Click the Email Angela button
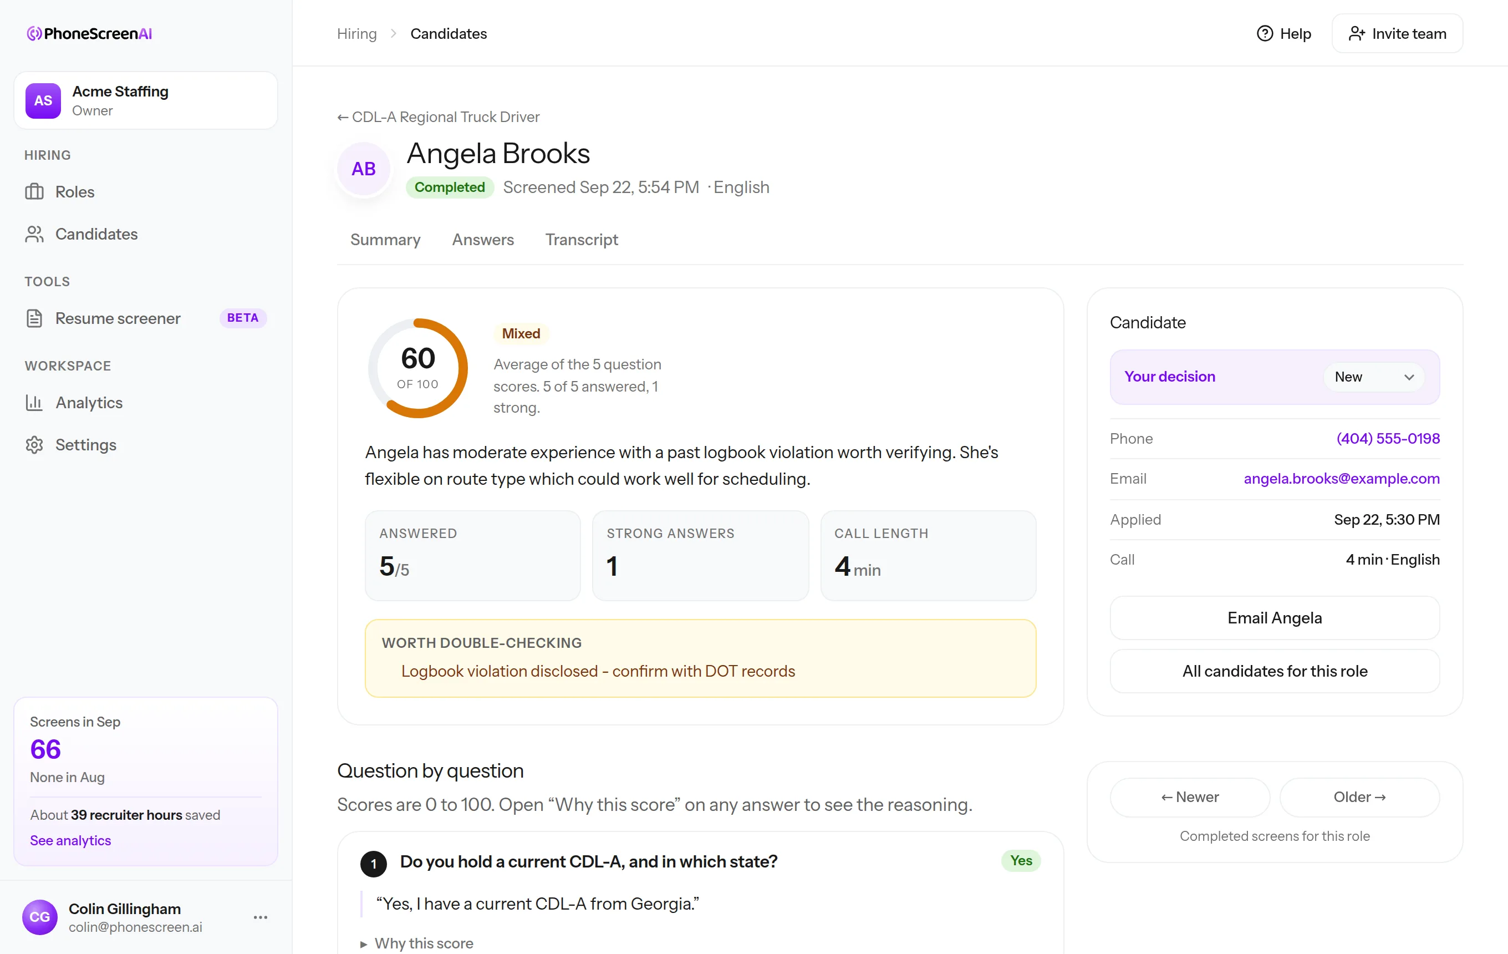The width and height of the screenshot is (1508, 954). 1275,618
